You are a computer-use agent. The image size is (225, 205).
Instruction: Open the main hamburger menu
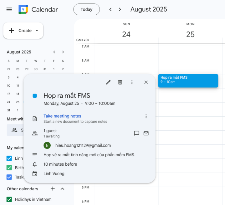point(9,9)
